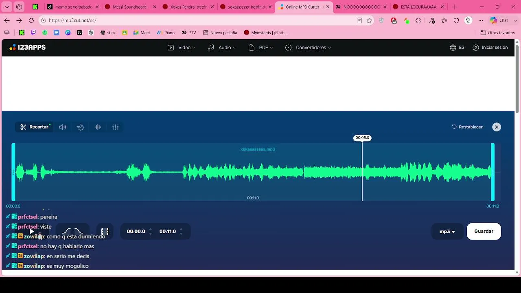Toggle the fade out curve
Screen dimensions: 521x293
(79, 232)
